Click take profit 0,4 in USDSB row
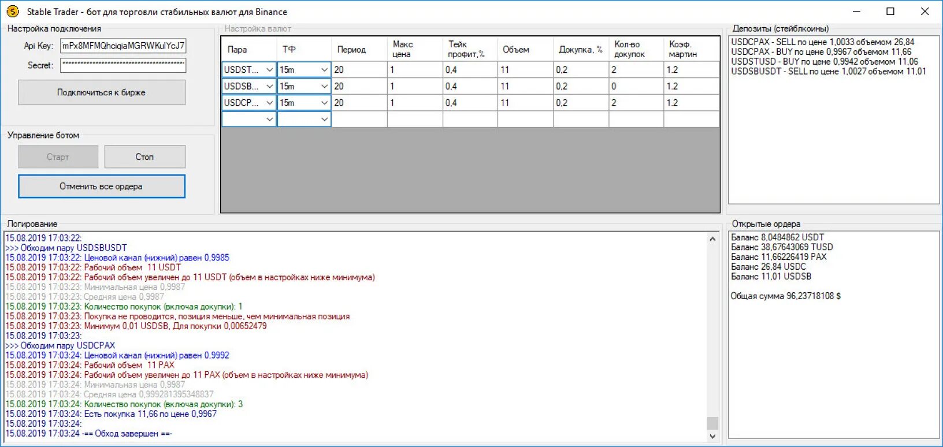Image resolution: width=943 pixels, height=447 pixels. pyautogui.click(x=470, y=86)
